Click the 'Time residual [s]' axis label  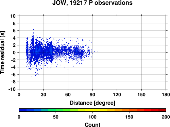pyautogui.click(x=2, y=52)
